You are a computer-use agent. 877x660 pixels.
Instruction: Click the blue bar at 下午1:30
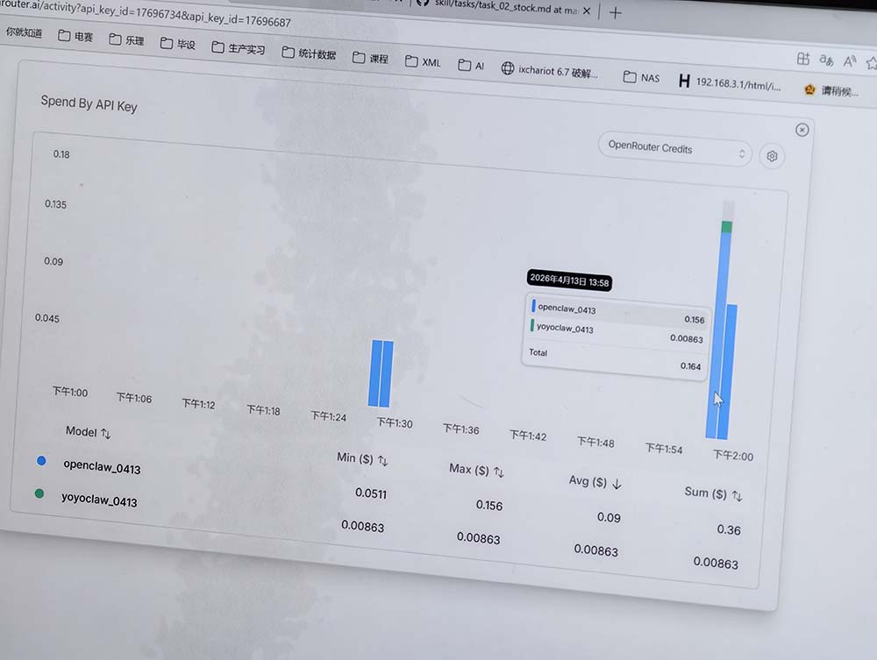coord(381,374)
